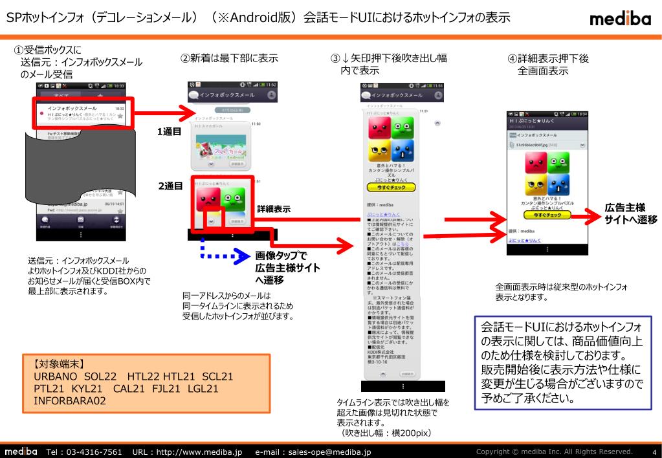Expand the first message with its down chevron

pos(212,164)
